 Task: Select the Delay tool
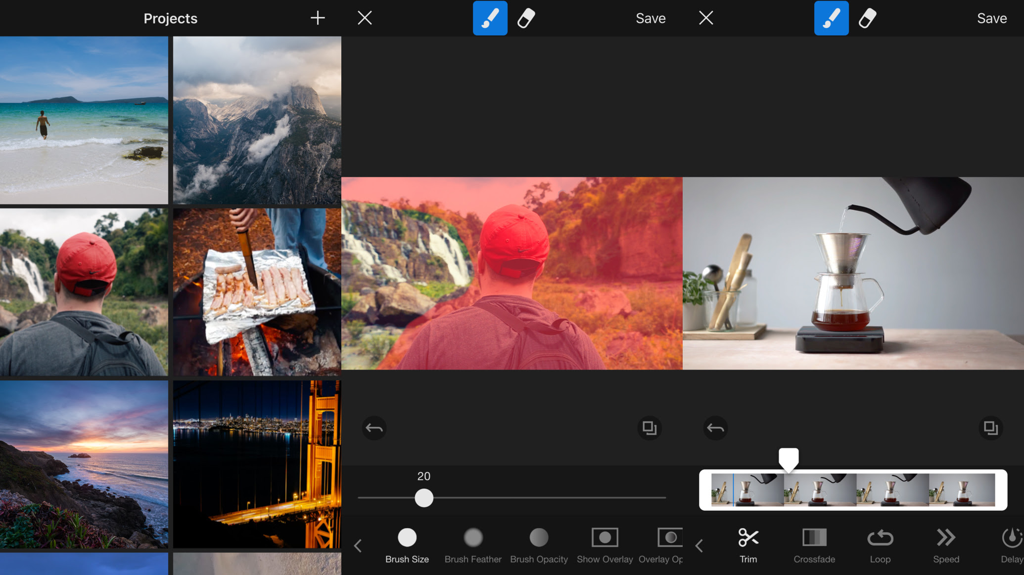click(x=1012, y=546)
